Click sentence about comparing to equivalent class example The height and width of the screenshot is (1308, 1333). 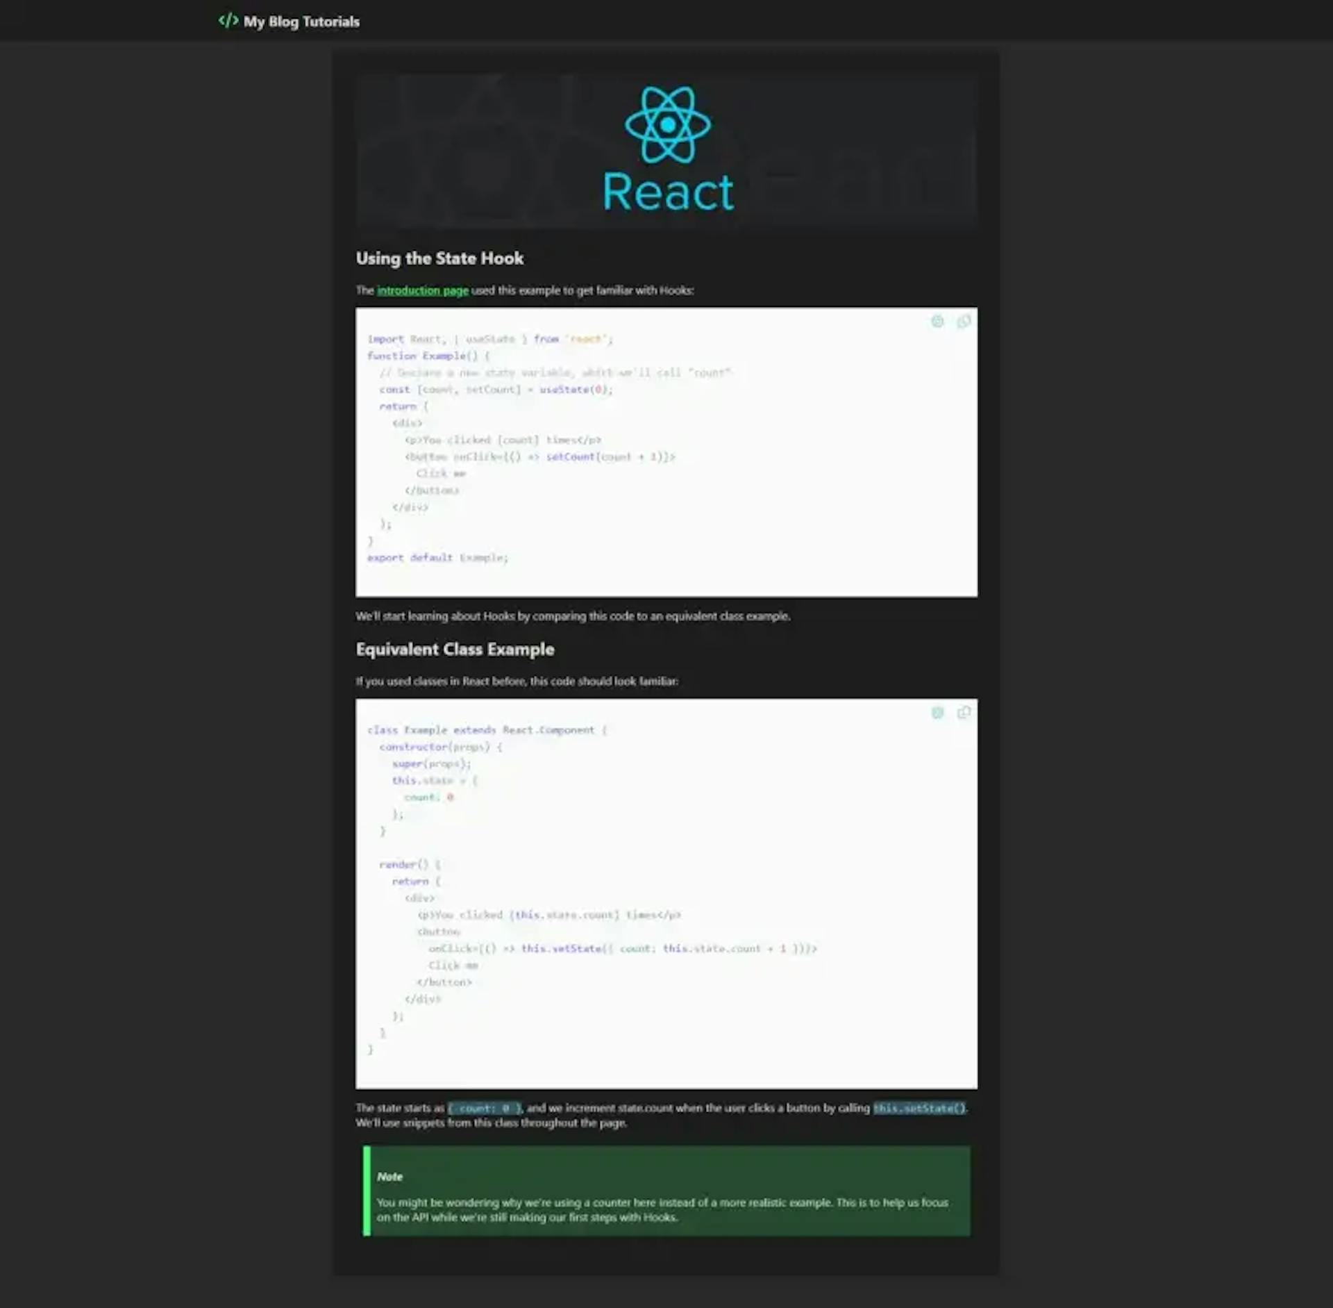click(573, 616)
